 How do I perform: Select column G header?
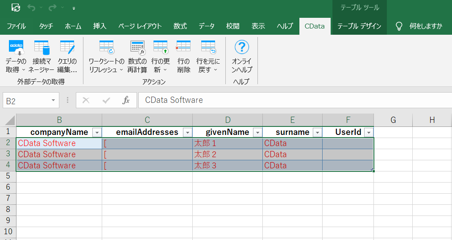tap(393, 120)
